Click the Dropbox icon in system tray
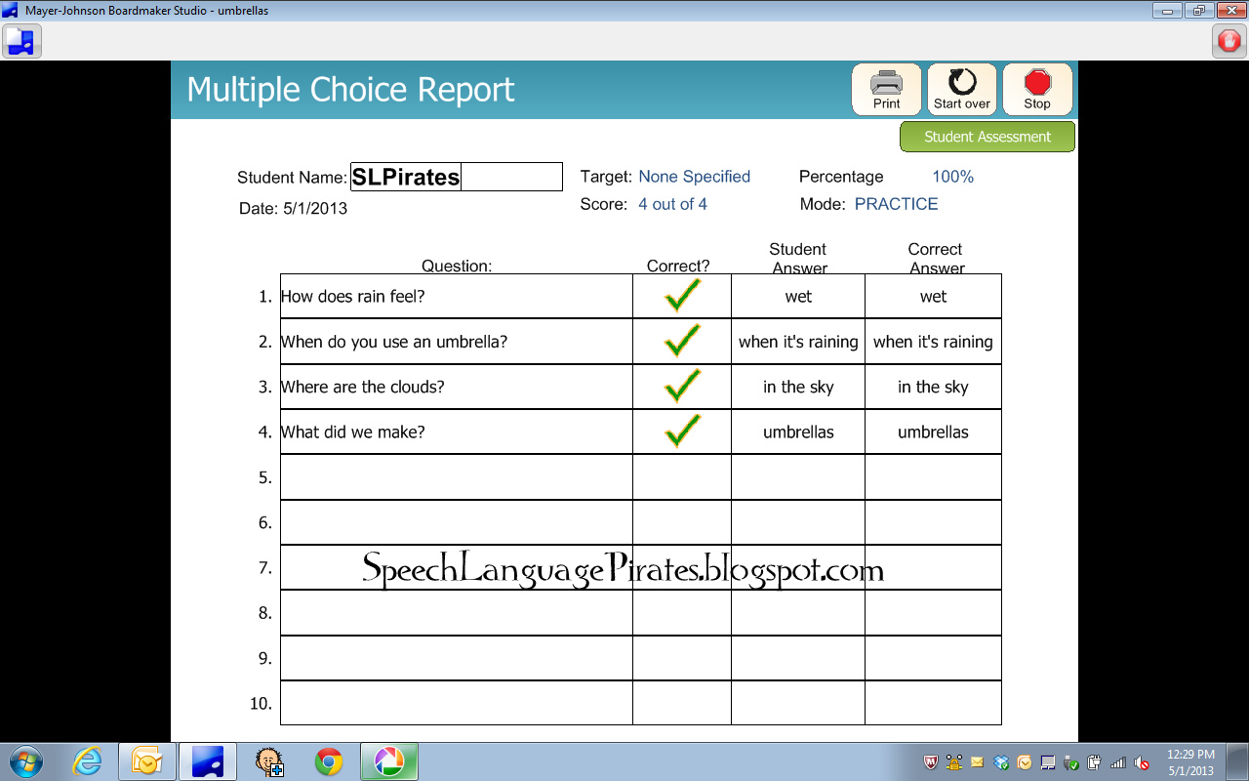1249x781 pixels. point(1000,762)
